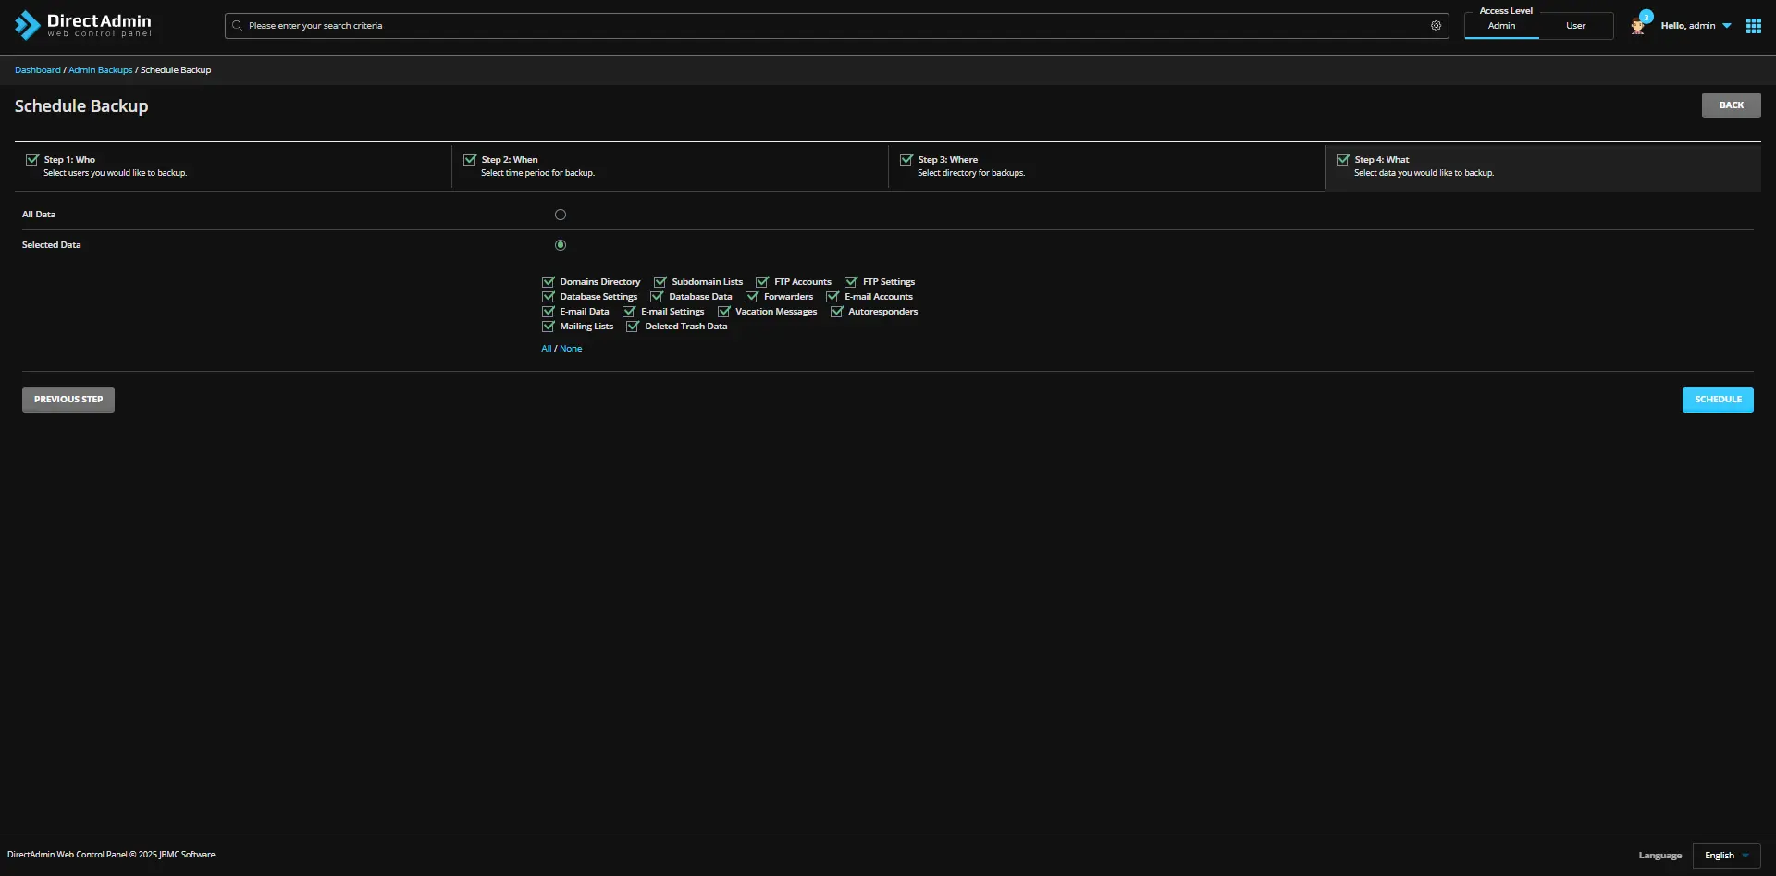
Task: Select the Admin access level tab
Action: click(1501, 26)
